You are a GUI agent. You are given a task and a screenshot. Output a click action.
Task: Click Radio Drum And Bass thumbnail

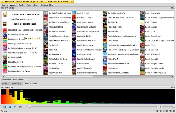tap(74, 41)
